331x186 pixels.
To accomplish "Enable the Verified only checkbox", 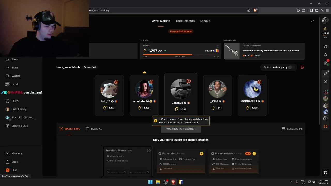I will (x=125, y=172).
